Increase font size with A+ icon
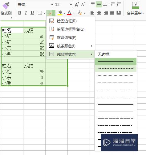The width and height of the screenshot is (146, 155). [77, 5]
